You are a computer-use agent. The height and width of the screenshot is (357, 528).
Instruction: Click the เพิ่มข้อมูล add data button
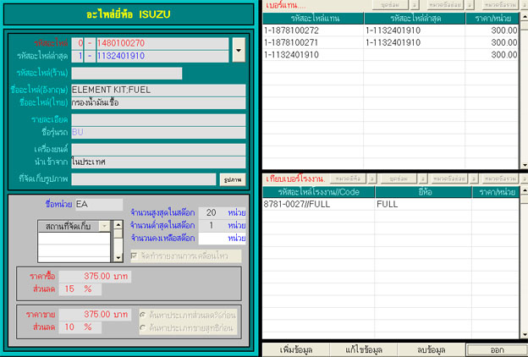pyautogui.click(x=296, y=350)
